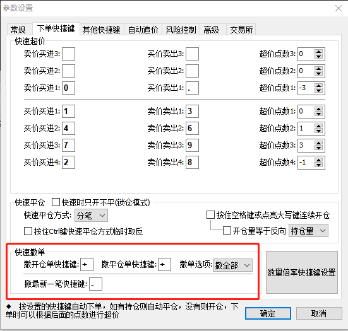Click the 卖价买进3 shortcut field

coord(68,54)
